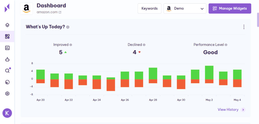Click the user avatar labeled K
The width and height of the screenshot is (259, 124).
pyautogui.click(x=7, y=113)
